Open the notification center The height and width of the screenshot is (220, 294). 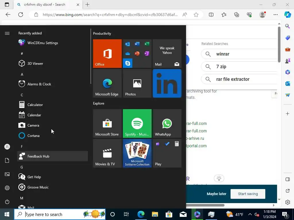tap(285, 215)
